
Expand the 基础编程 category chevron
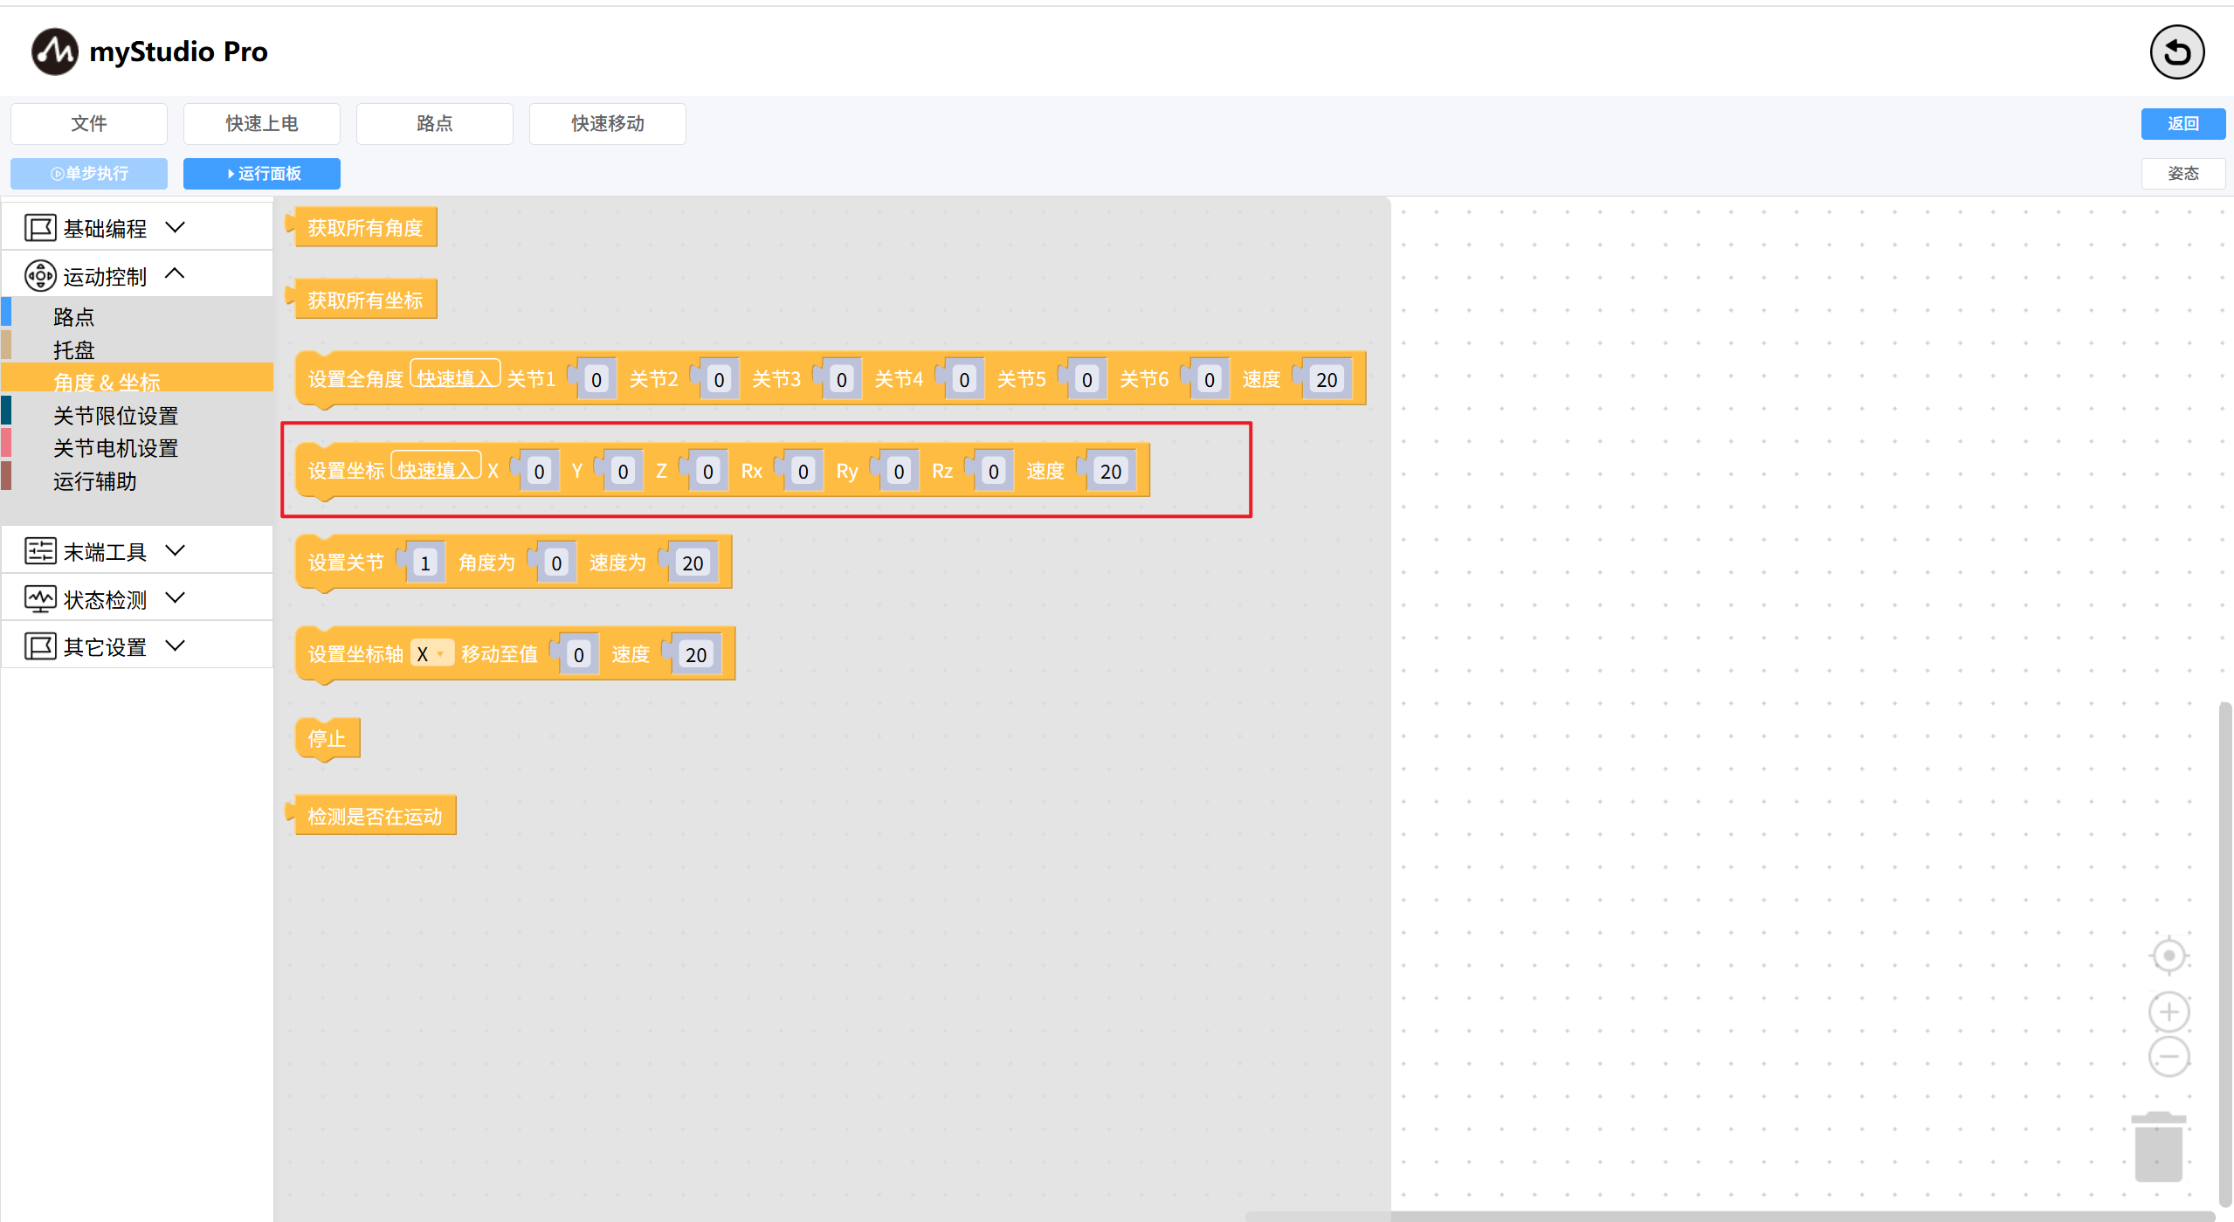tap(176, 227)
